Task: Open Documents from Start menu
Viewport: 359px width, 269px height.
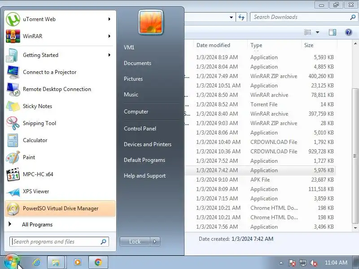Action: tap(138, 63)
